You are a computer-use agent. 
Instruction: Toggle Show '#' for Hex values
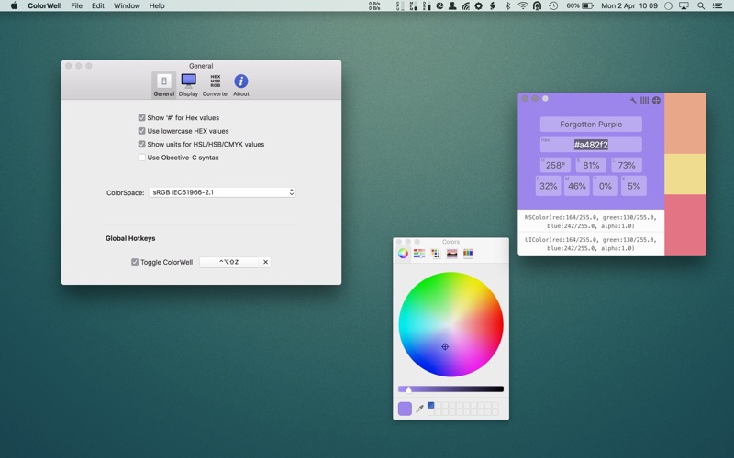pyautogui.click(x=142, y=118)
